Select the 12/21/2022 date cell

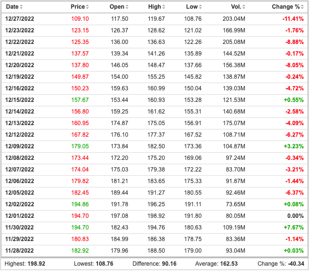[x=19, y=54]
